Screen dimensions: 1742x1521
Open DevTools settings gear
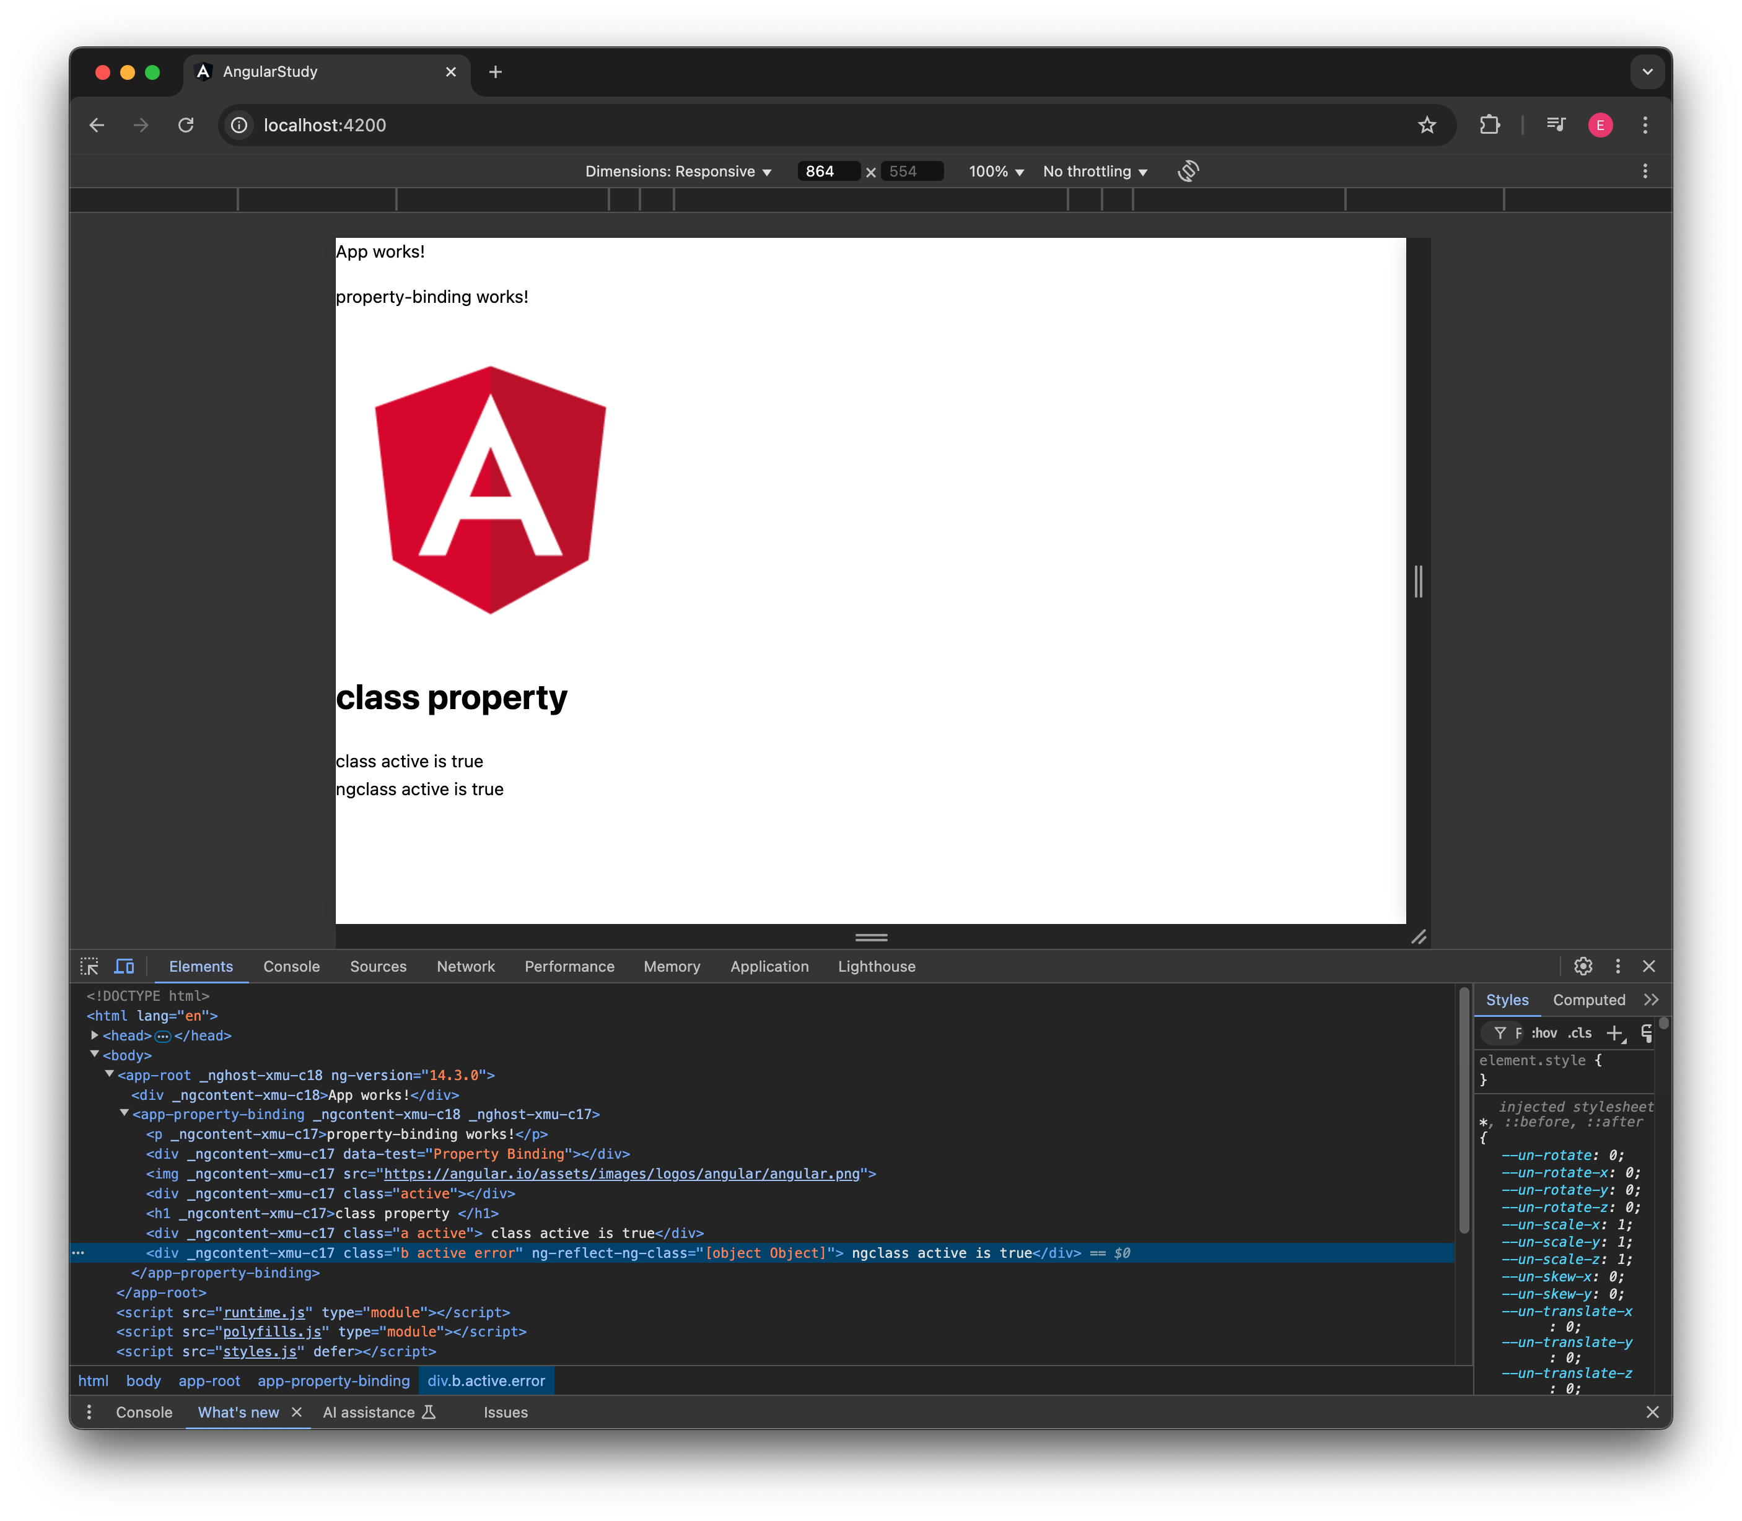[1582, 966]
